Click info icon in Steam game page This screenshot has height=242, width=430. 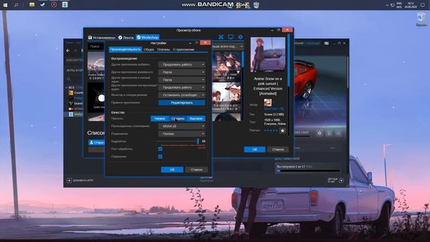point(329,133)
